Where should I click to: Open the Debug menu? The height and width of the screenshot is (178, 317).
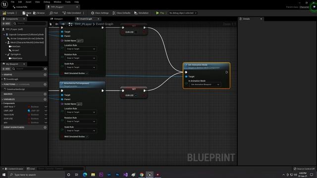point(47,2)
